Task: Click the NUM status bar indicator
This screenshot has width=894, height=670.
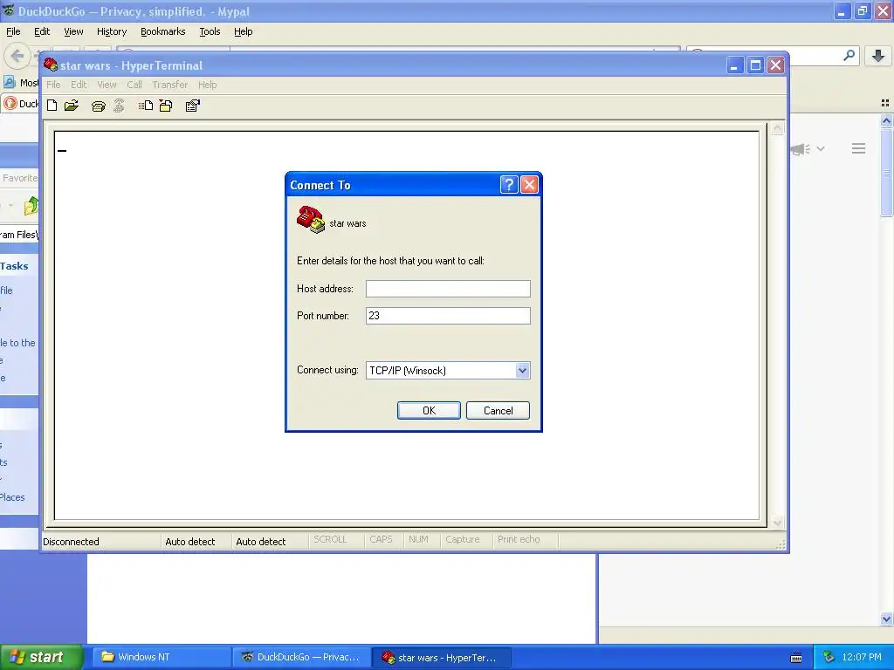Action: (418, 539)
